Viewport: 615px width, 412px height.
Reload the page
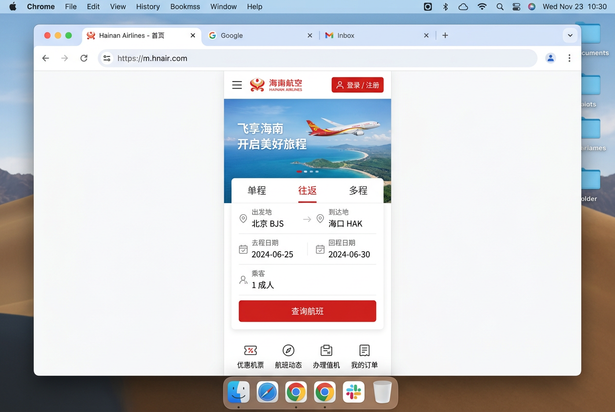(x=84, y=58)
